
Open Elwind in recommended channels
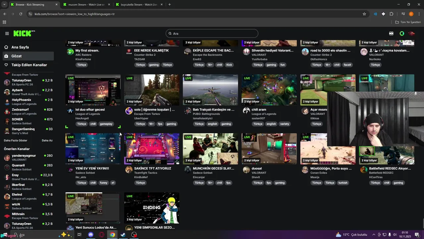[x=28, y=196]
